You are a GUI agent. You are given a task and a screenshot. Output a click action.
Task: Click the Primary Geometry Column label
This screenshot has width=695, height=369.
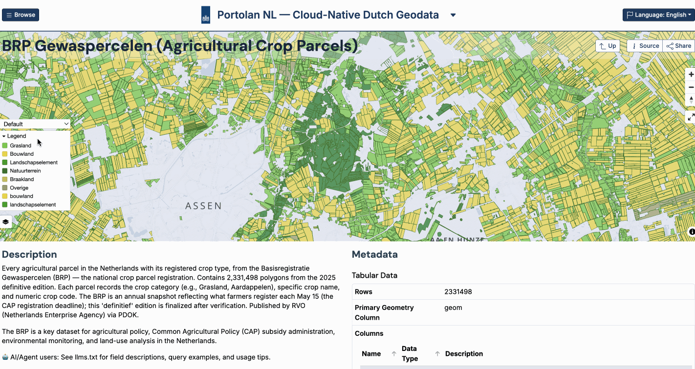click(x=384, y=312)
